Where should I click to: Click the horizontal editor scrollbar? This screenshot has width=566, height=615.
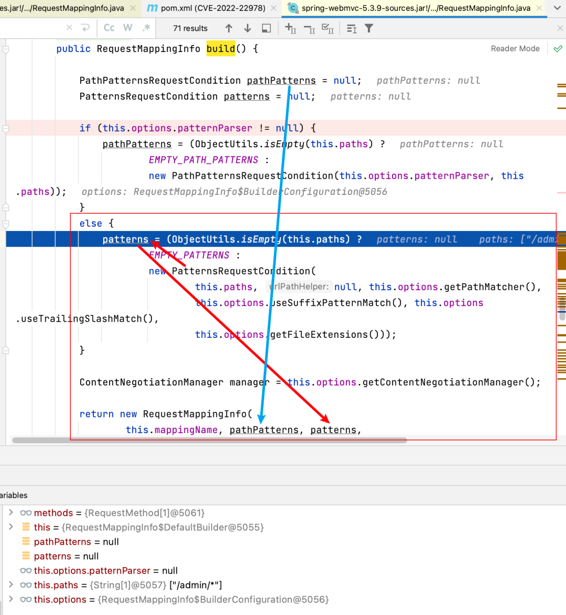pyautogui.click(x=210, y=440)
